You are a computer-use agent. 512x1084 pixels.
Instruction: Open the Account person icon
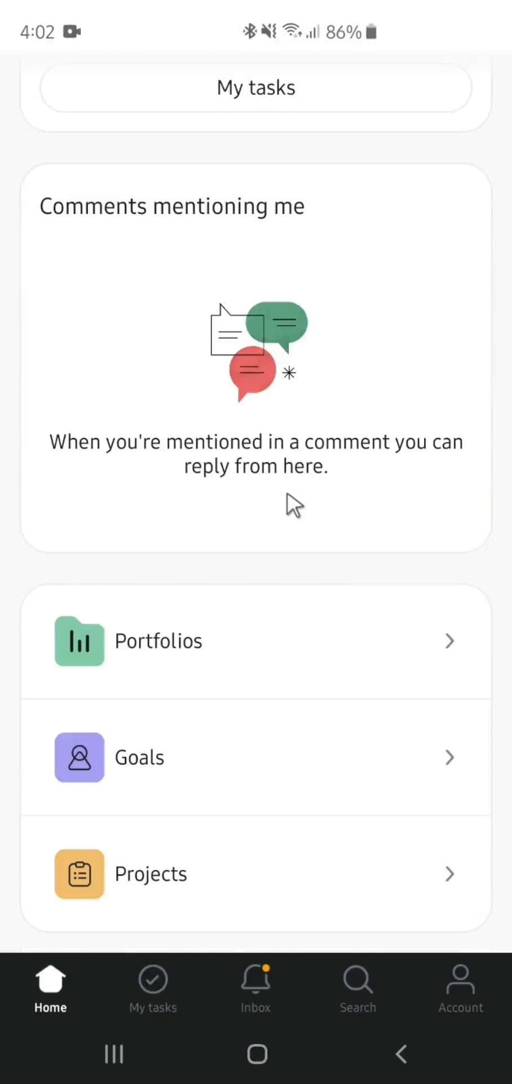[x=461, y=980]
